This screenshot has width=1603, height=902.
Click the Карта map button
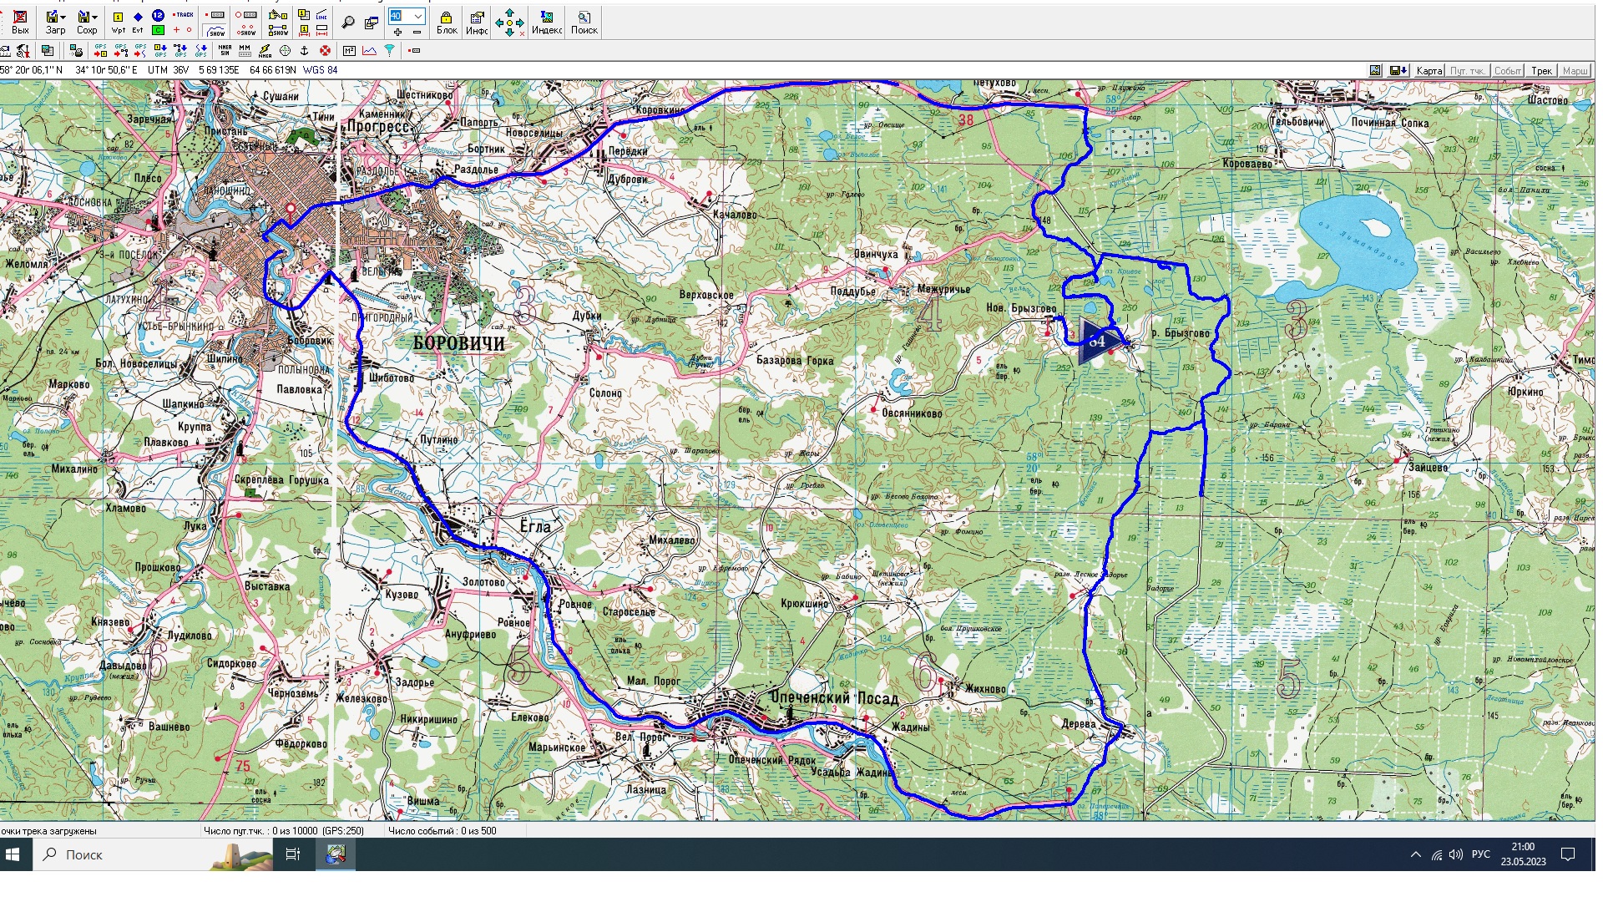[1429, 71]
